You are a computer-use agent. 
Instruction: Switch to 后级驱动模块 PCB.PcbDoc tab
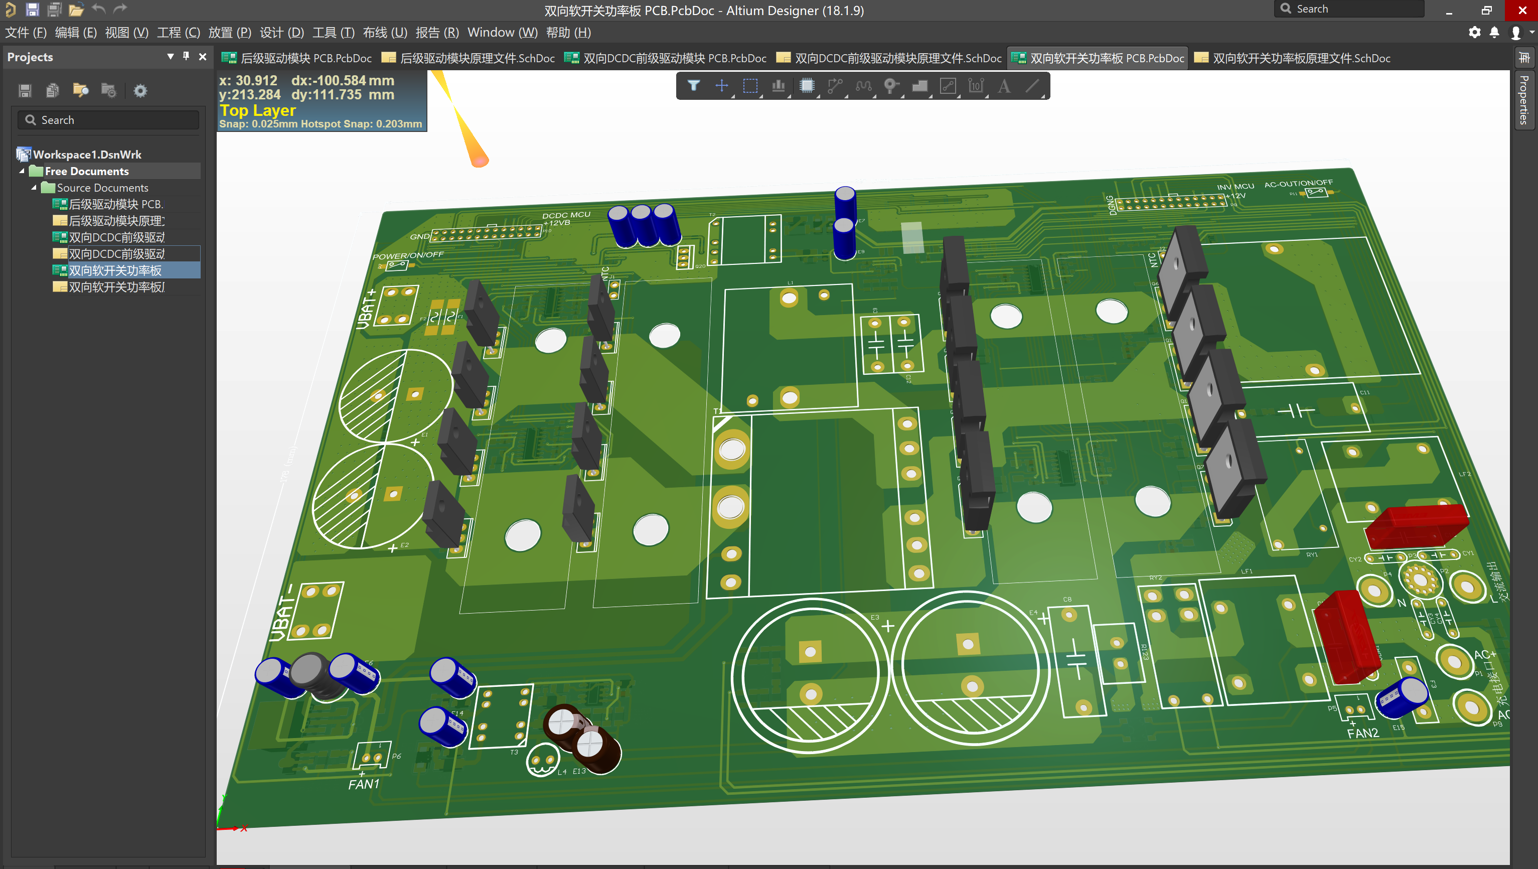(x=297, y=58)
